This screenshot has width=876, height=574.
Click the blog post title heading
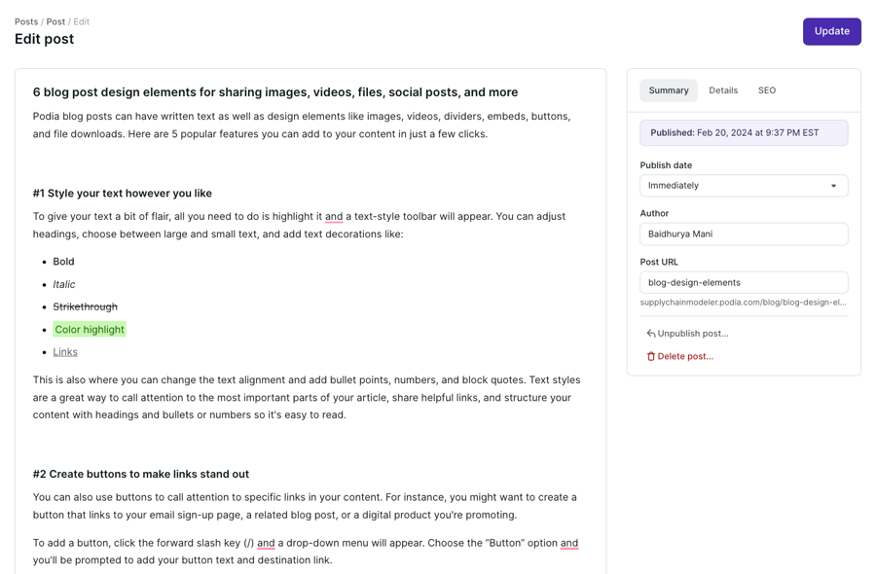pos(275,92)
